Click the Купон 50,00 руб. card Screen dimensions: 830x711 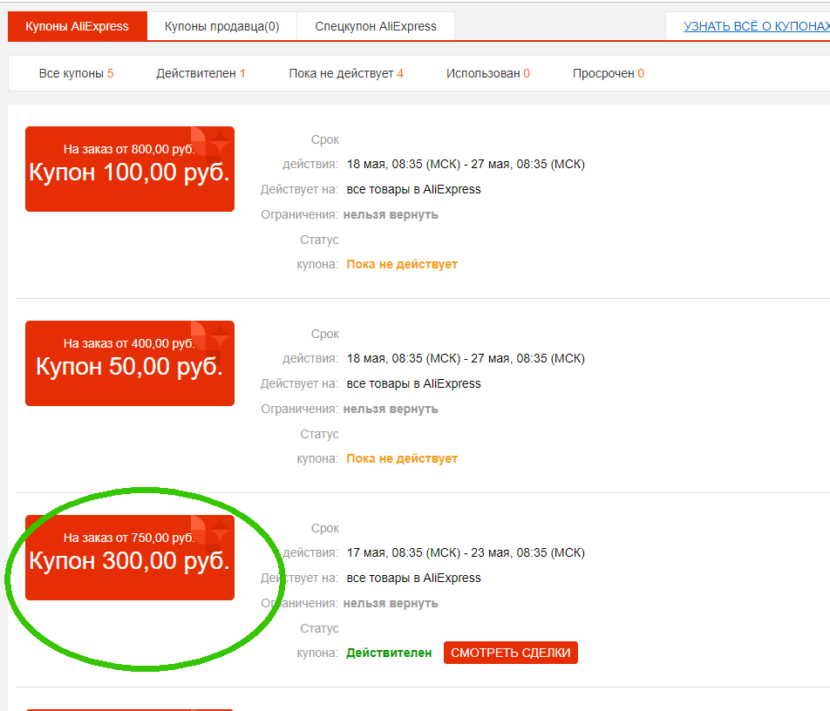[x=130, y=363]
